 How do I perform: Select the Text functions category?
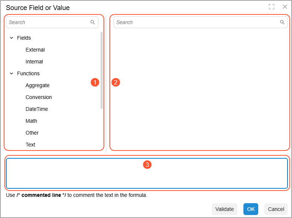(x=30, y=145)
